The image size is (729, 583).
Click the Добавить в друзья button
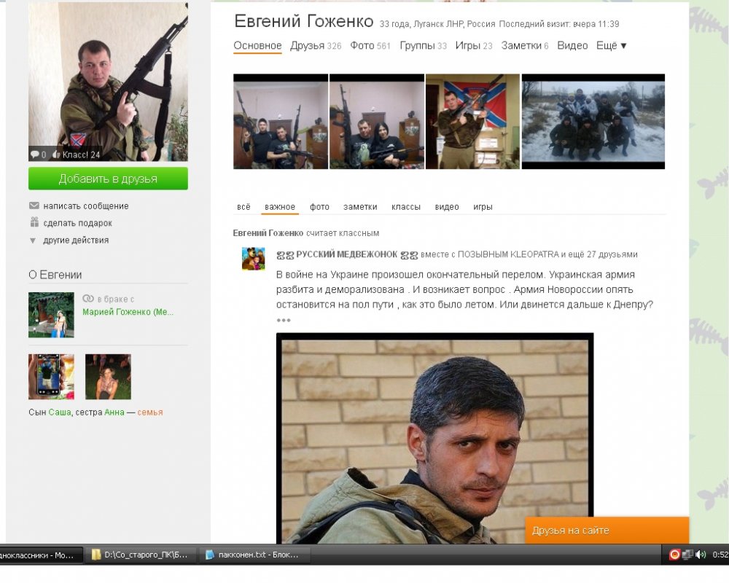[108, 179]
